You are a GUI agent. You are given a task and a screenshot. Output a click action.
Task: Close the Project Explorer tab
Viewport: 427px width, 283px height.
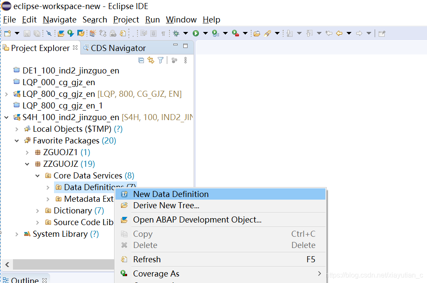(x=75, y=48)
